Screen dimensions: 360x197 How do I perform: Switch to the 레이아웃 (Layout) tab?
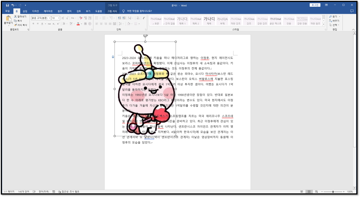pyautogui.click(x=48, y=11)
